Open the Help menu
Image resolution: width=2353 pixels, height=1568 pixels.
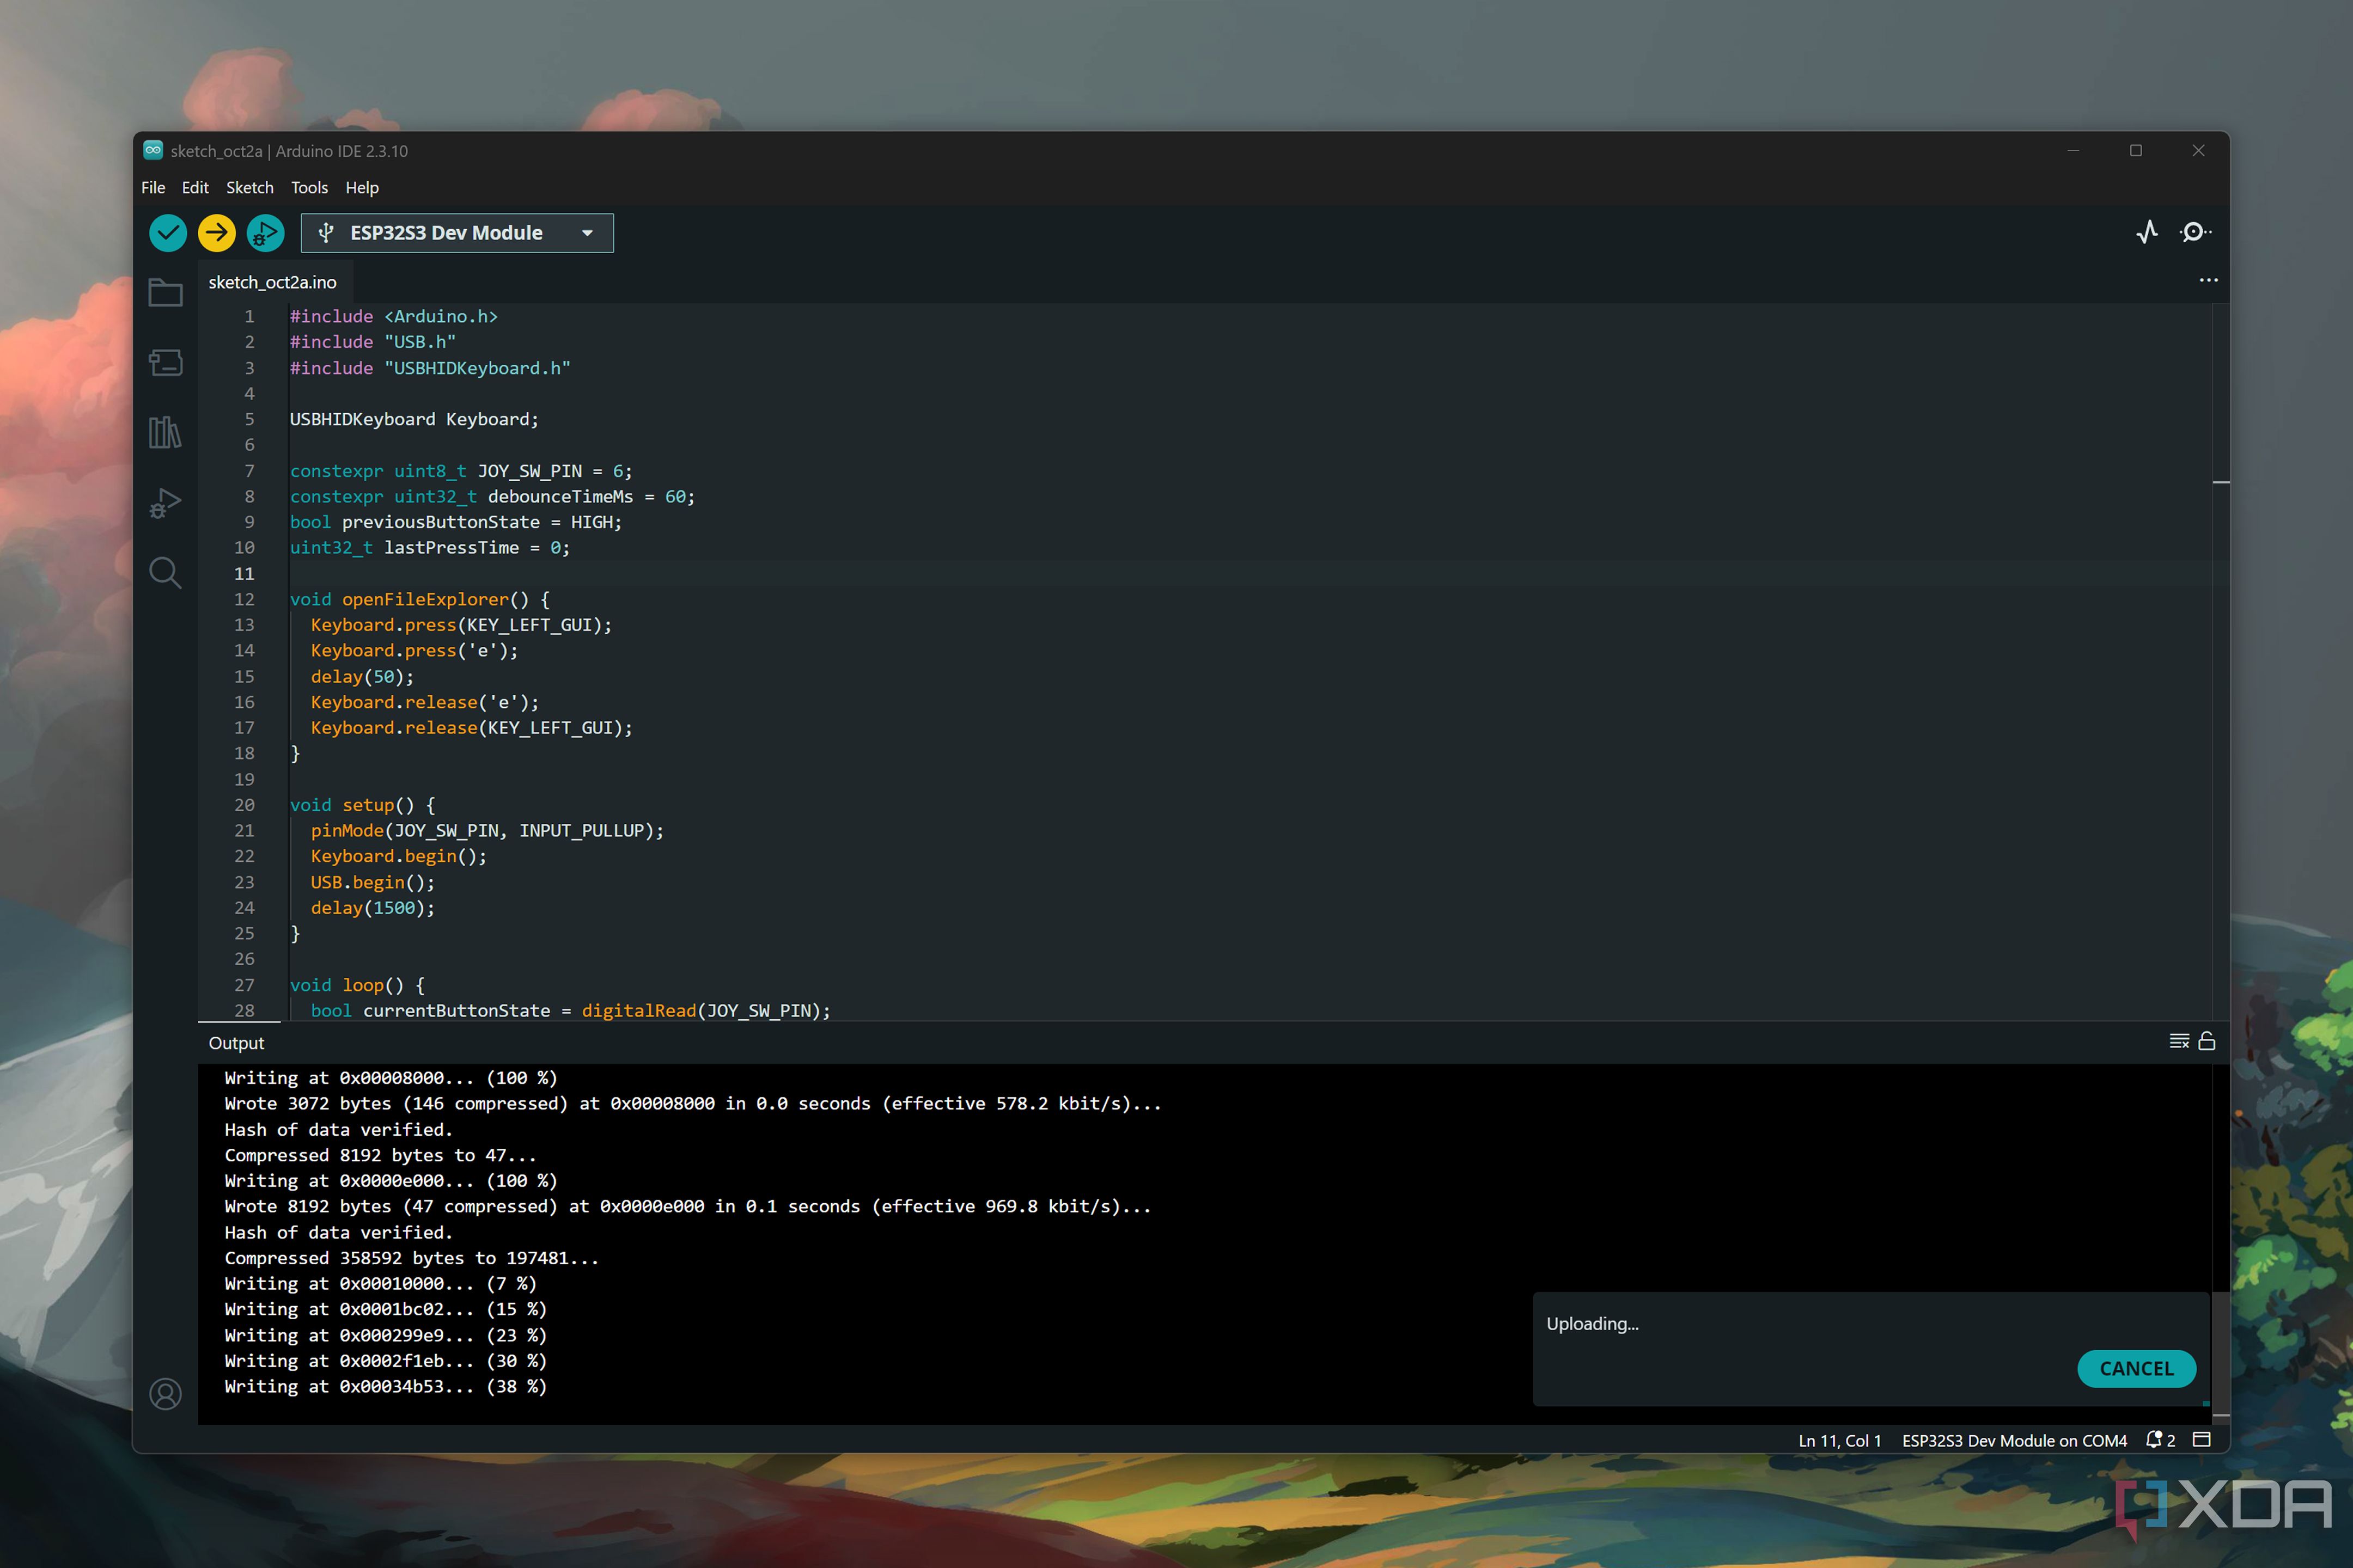362,187
